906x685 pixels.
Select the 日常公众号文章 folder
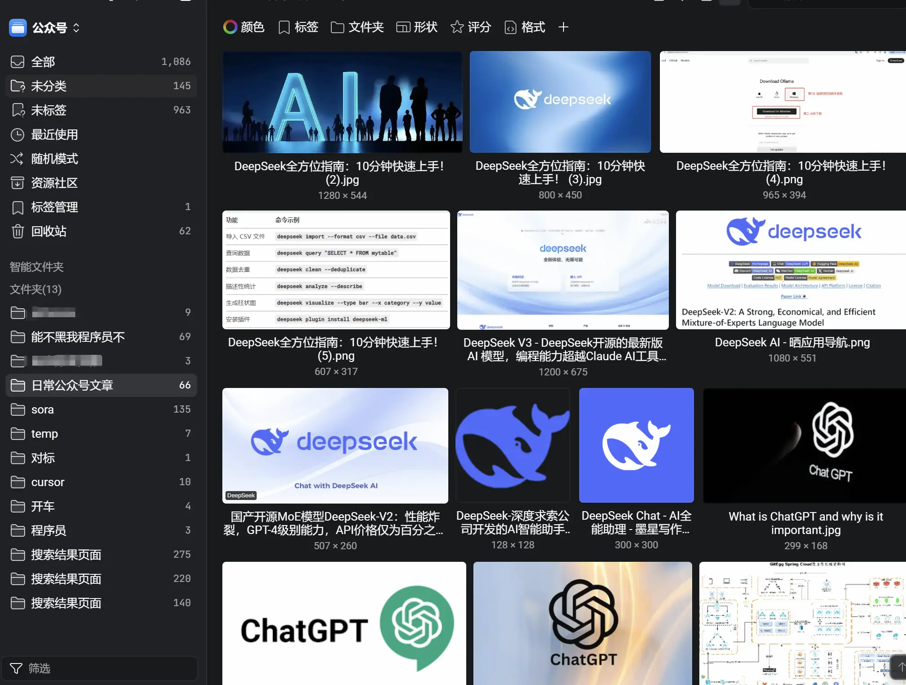(101, 385)
